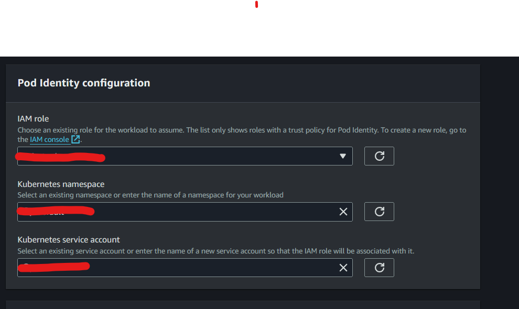Click the external link icon beside IAM console
This screenshot has width=519, height=309.
click(75, 139)
